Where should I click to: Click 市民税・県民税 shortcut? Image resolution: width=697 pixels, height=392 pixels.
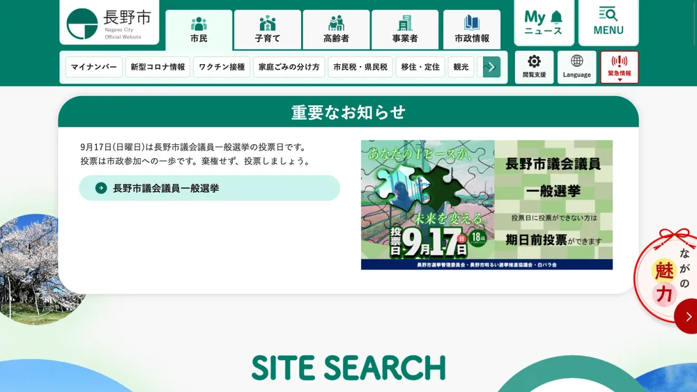[x=360, y=67]
